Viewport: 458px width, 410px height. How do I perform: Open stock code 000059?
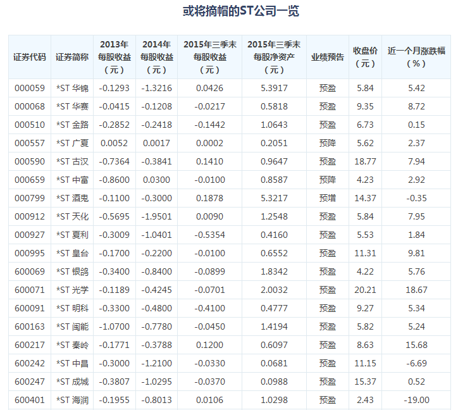click(x=30, y=88)
